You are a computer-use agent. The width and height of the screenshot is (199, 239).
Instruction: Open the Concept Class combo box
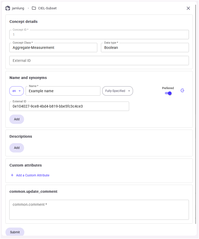pyautogui.click(x=53, y=48)
